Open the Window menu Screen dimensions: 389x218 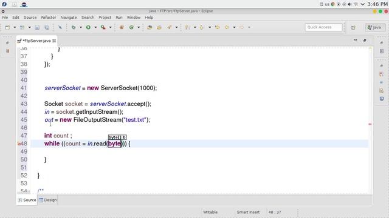tap(134, 18)
